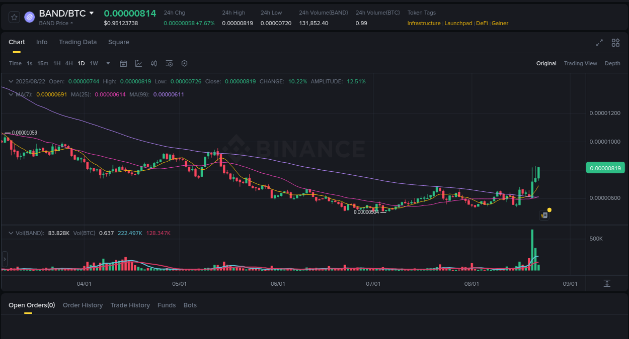Collapse the OHLC date info row
Image resolution: width=629 pixels, height=339 pixels.
point(11,81)
